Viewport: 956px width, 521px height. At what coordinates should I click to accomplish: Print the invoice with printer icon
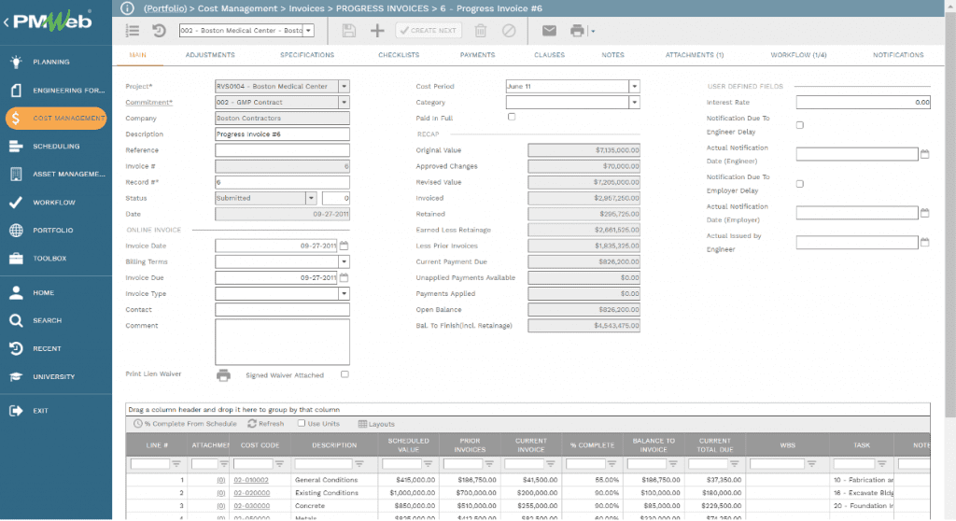click(577, 31)
